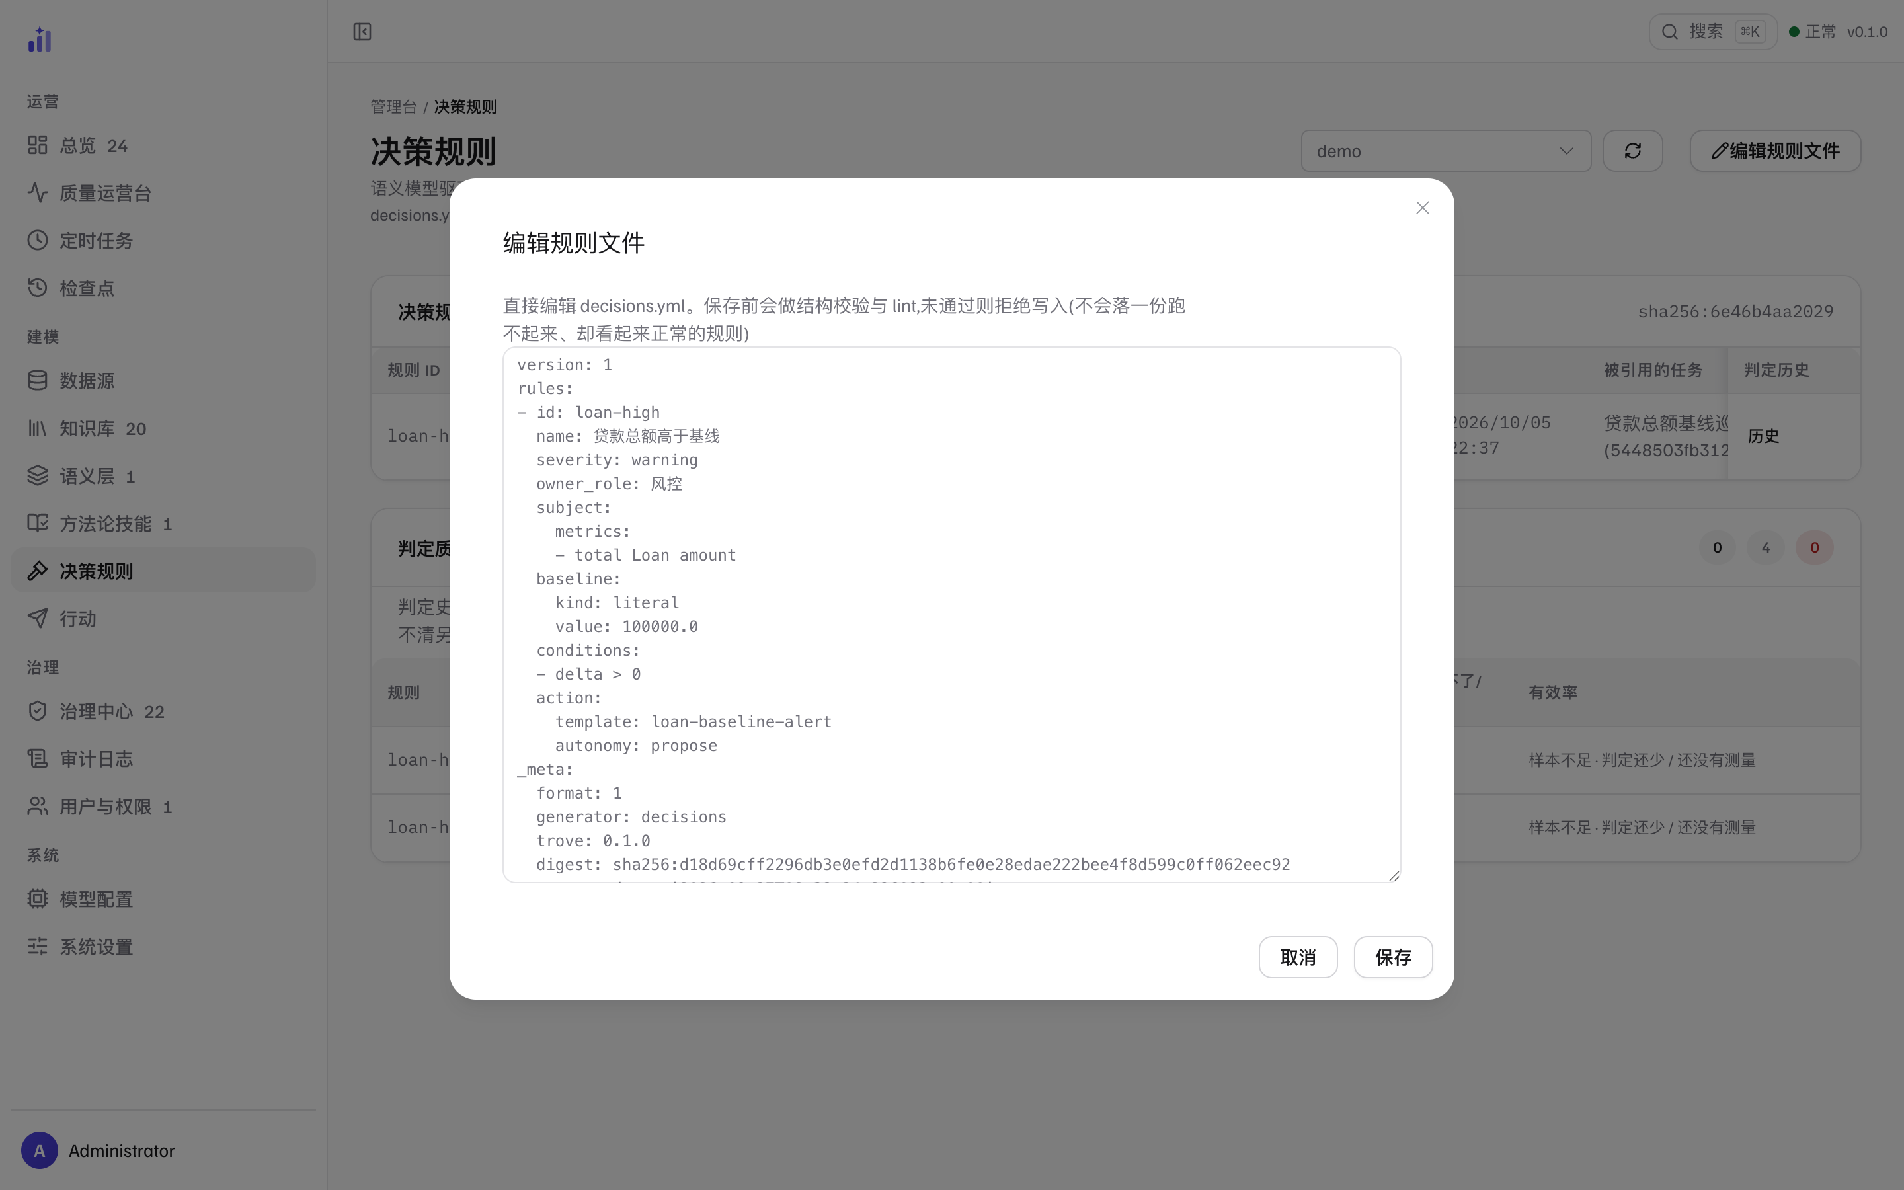The width and height of the screenshot is (1904, 1190).
Task: Close the 编辑规则文件 dialog with X
Action: pos(1421,208)
